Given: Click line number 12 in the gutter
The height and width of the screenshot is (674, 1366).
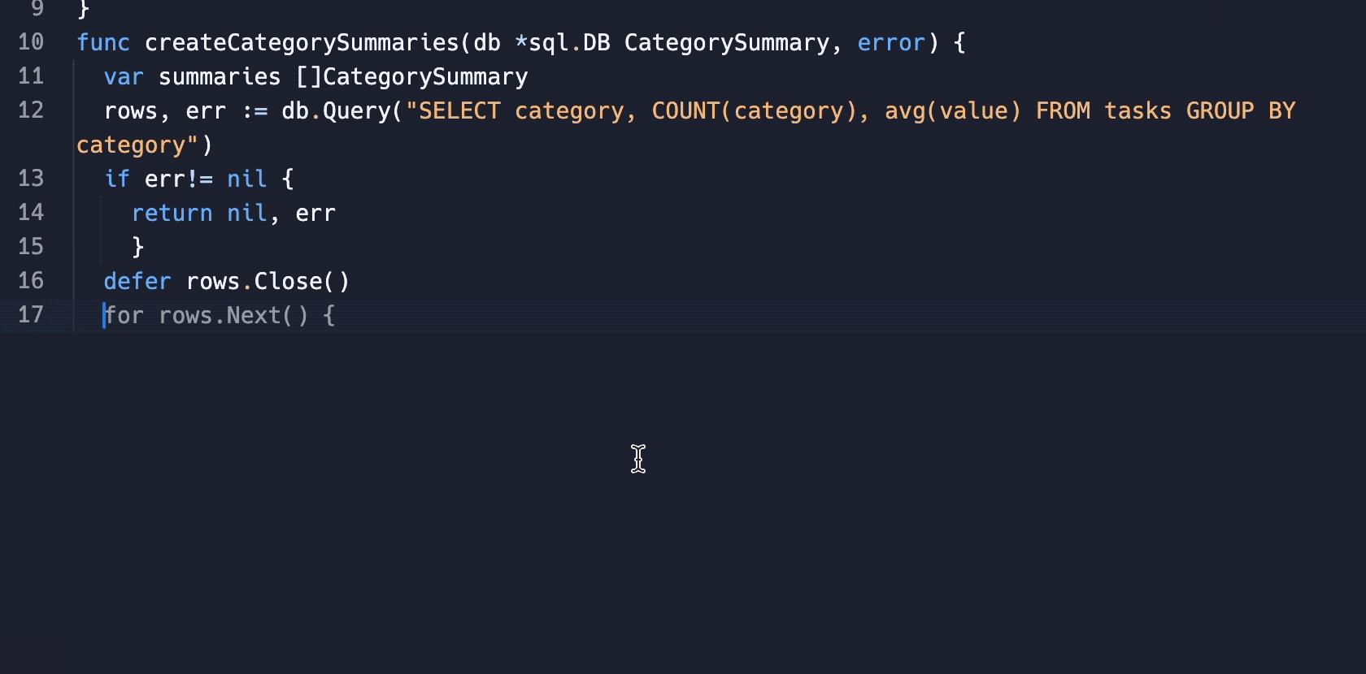Looking at the screenshot, I should pos(31,110).
